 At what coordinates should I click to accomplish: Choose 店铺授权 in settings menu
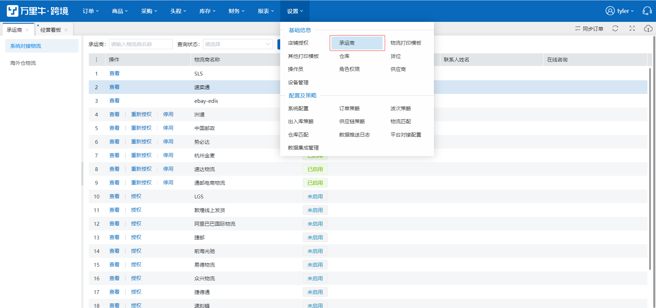click(298, 43)
